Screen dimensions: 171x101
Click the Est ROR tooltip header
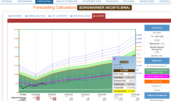(124, 71)
